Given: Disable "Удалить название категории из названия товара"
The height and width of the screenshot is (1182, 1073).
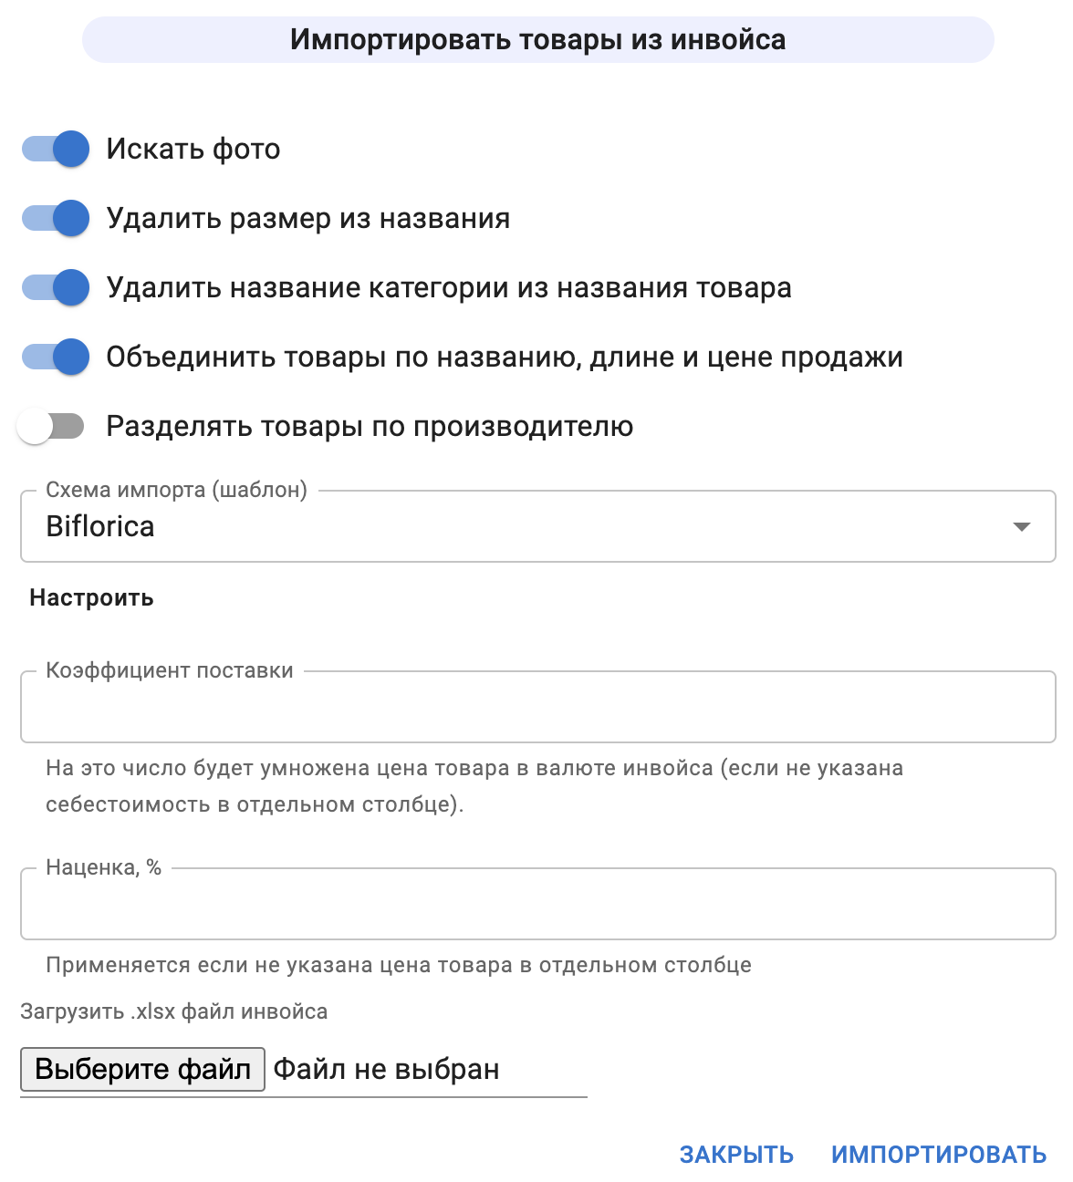Looking at the screenshot, I should click(x=55, y=287).
